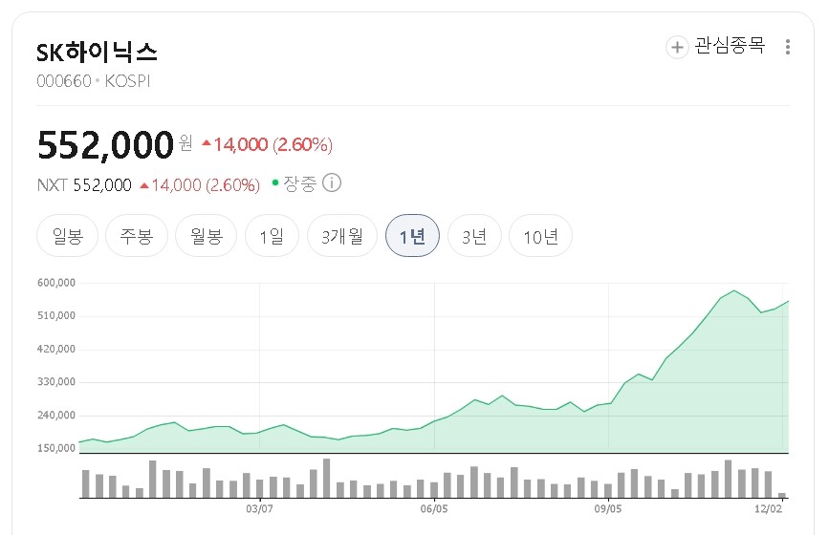Screen dimensions: 829x535
Task: Click the SK하이닉스 stock name title
Action: (x=98, y=52)
